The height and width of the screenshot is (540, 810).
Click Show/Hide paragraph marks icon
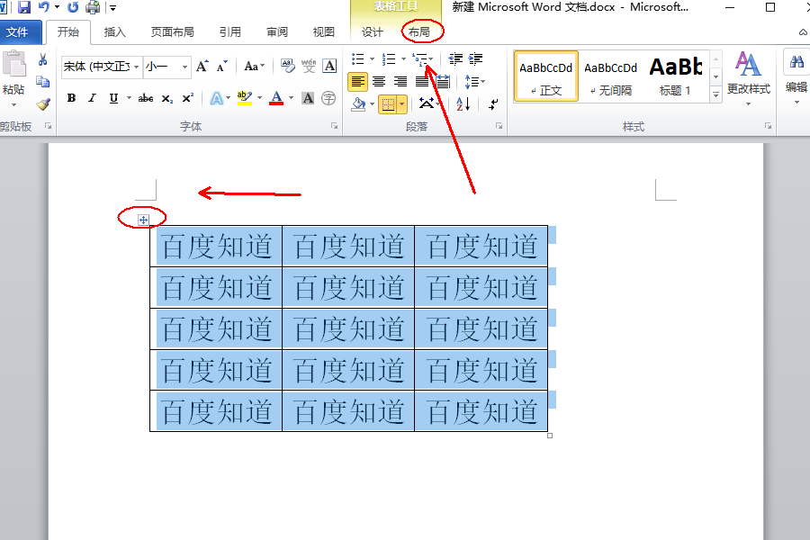click(494, 103)
